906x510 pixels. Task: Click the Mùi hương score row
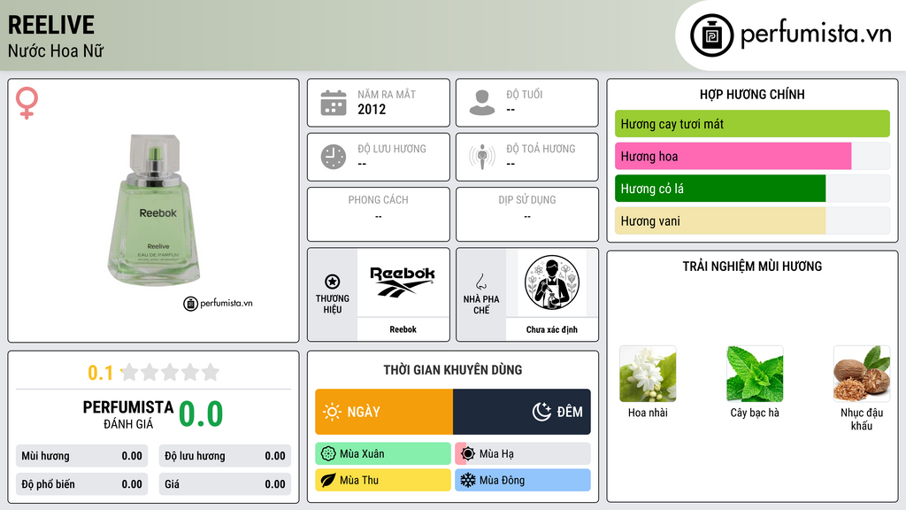coord(81,456)
